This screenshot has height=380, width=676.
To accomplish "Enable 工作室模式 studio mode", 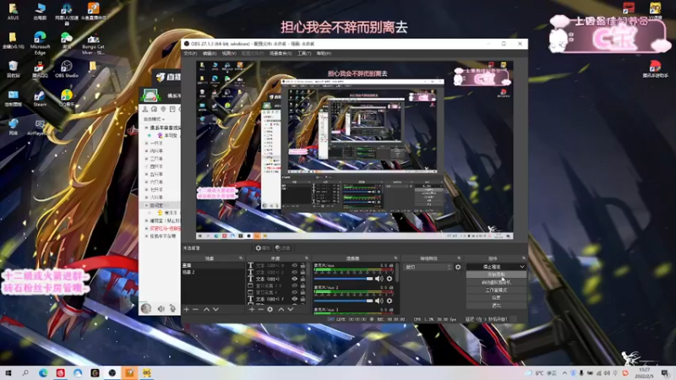I will pos(496,290).
